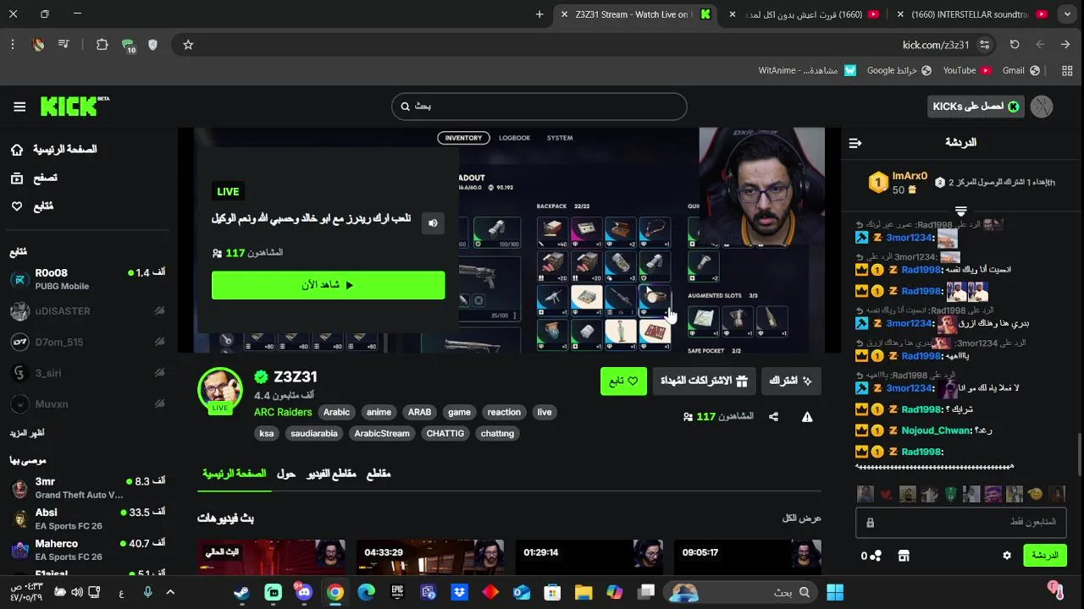Open the user avatar in Kick header
Image resolution: width=1084 pixels, height=609 pixels.
point(1042,107)
